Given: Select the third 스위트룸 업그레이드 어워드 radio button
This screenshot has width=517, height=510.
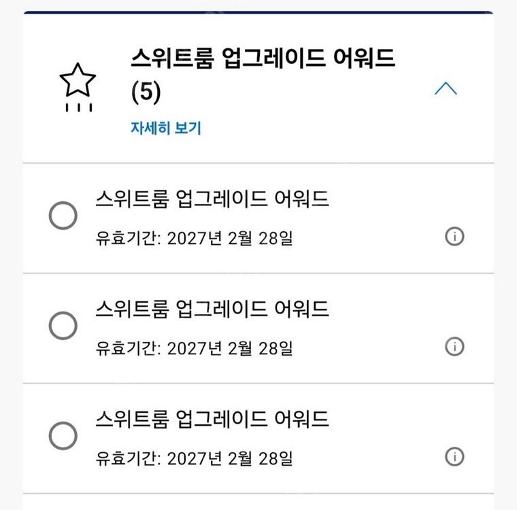Looking at the screenshot, I should 63,436.
